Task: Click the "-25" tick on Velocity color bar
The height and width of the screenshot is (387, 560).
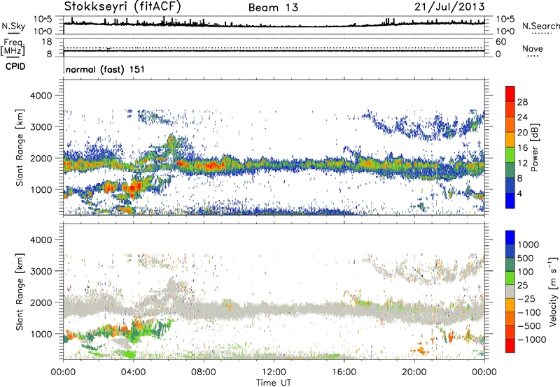Action: (526, 299)
